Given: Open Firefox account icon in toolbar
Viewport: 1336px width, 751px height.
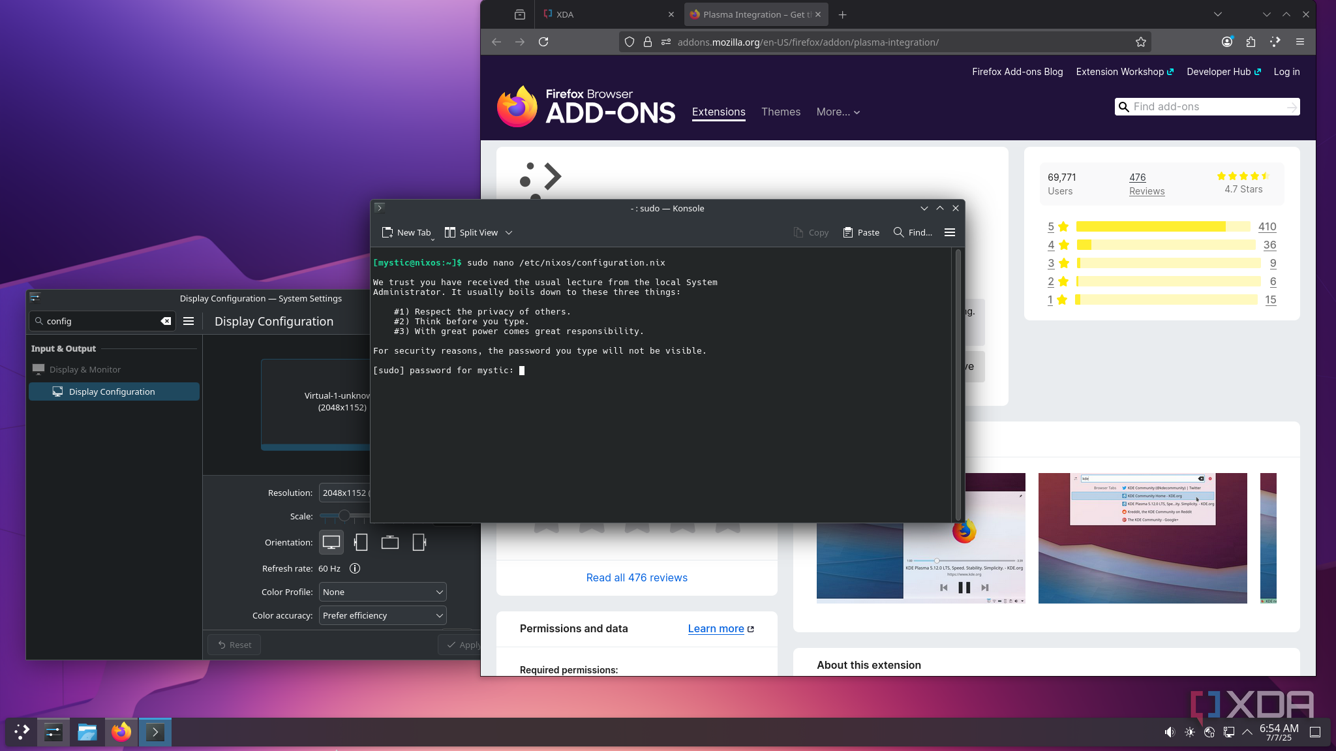Looking at the screenshot, I should [1227, 42].
